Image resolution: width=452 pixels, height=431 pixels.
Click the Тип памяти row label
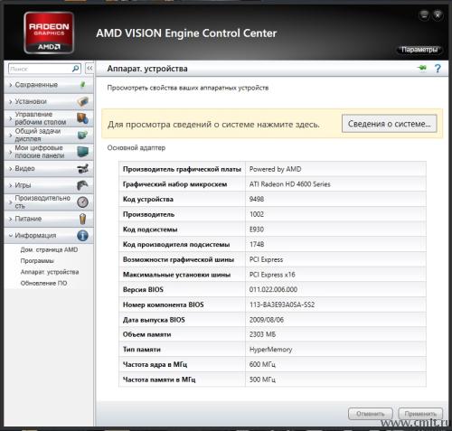coord(142,350)
